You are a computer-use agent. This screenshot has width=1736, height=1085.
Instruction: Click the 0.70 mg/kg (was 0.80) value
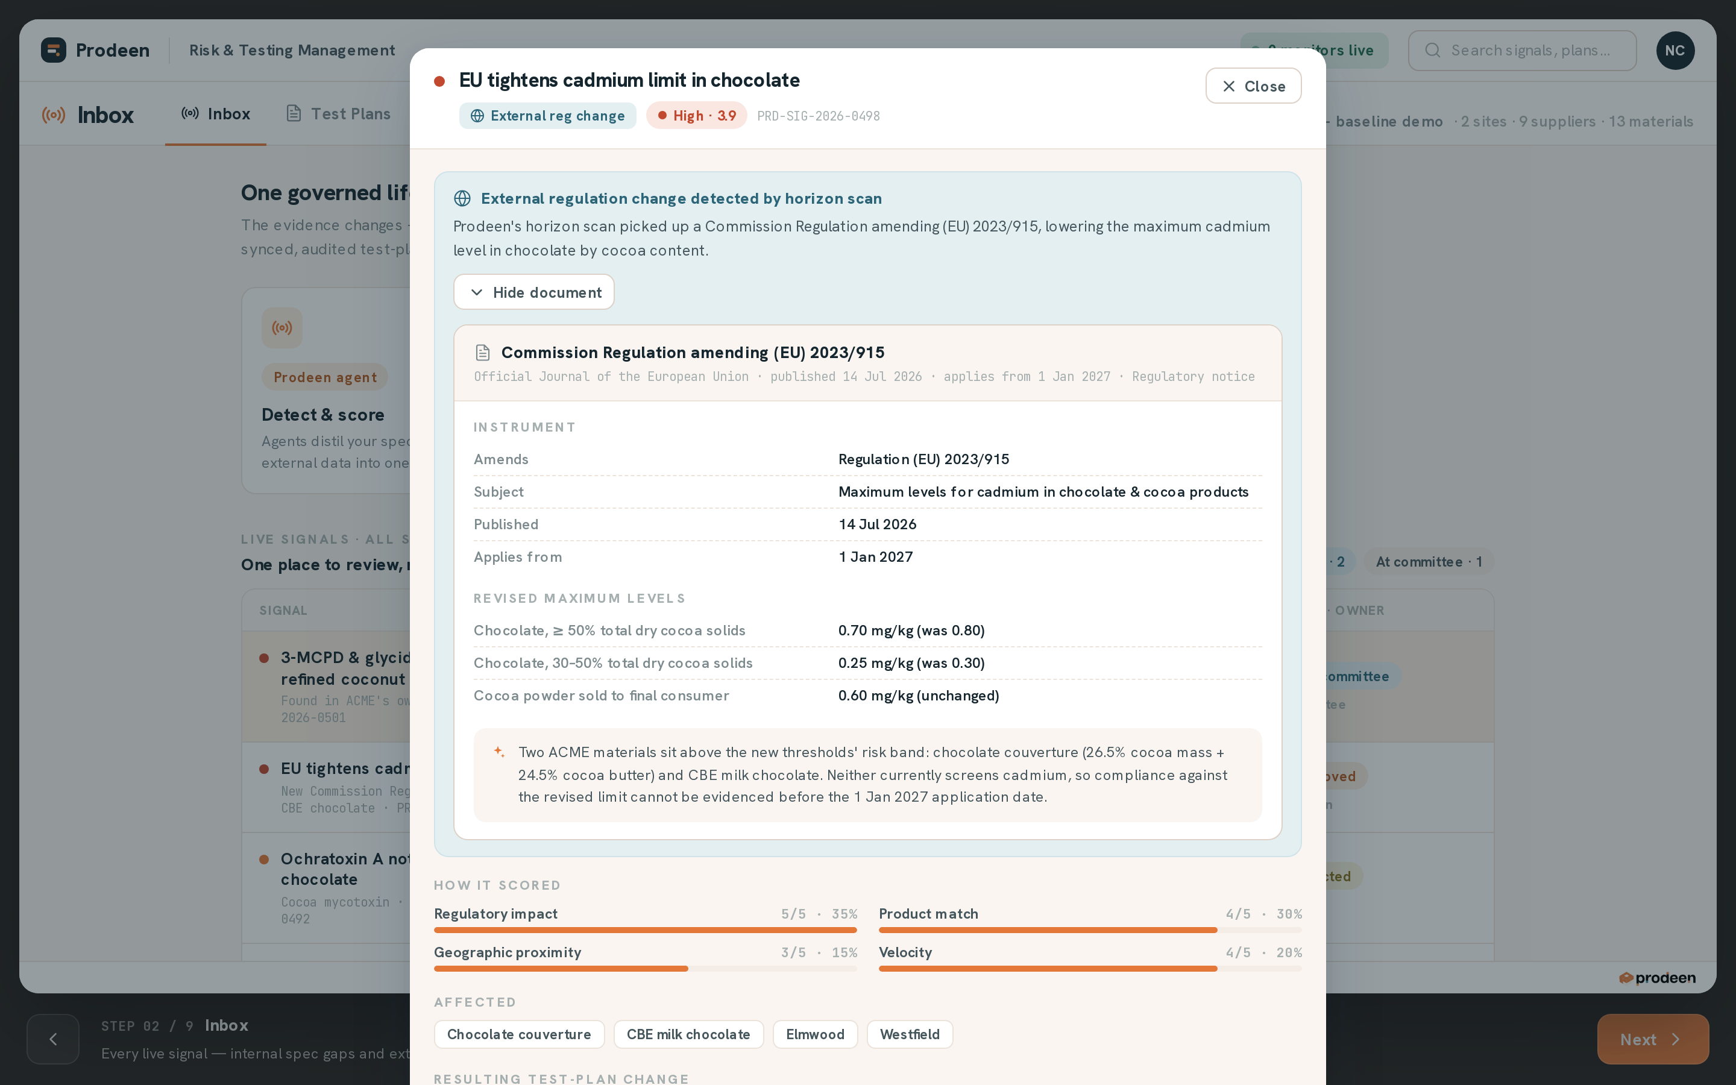coord(911,631)
